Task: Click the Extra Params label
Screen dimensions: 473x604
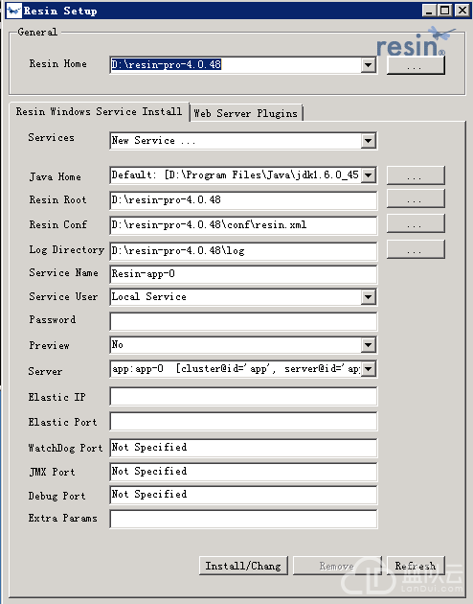Action: (62, 518)
